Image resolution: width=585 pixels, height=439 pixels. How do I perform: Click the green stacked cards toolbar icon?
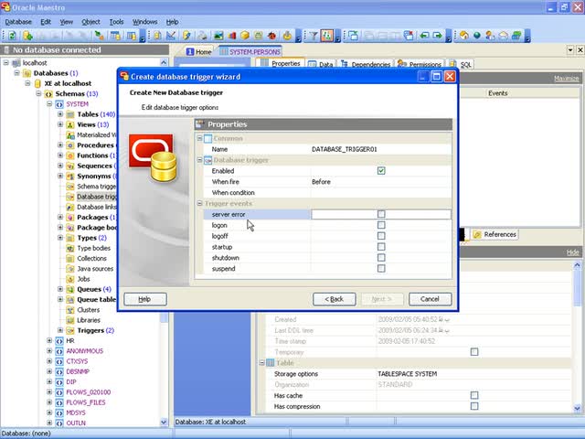pyautogui.click(x=516, y=36)
